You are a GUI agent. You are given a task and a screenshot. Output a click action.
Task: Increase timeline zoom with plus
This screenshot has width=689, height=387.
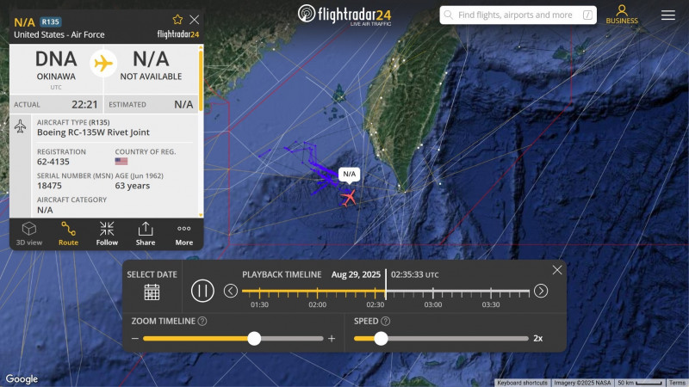[332, 338]
